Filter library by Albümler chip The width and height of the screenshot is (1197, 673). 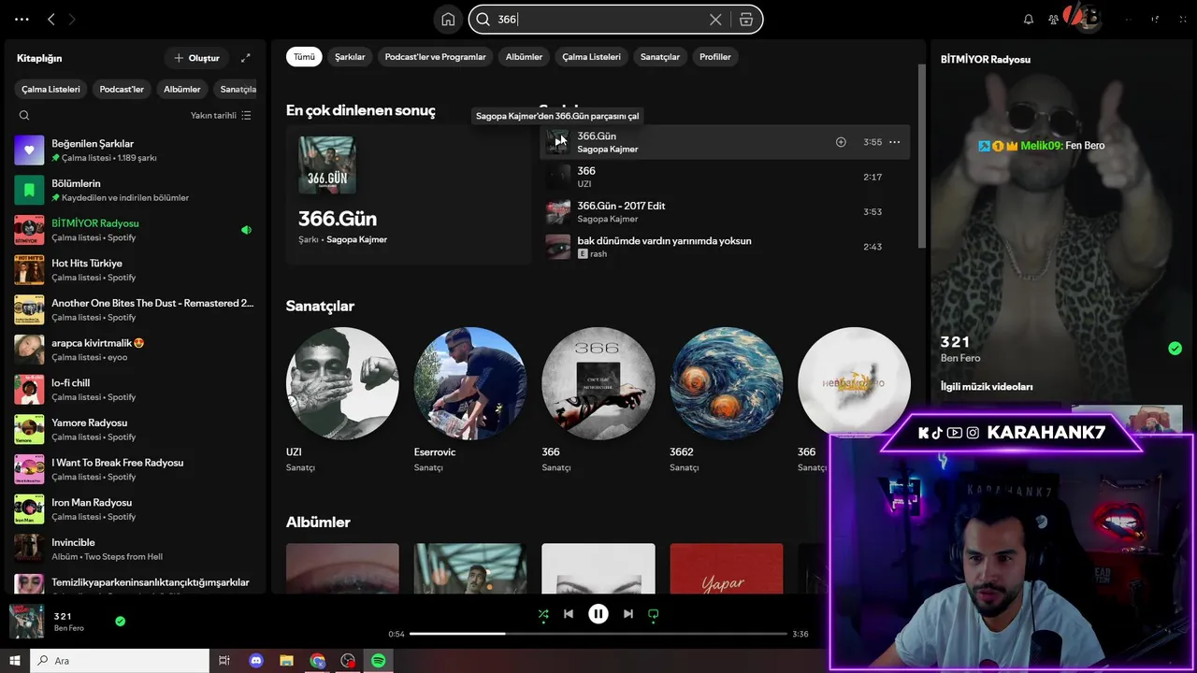pyautogui.click(x=182, y=90)
